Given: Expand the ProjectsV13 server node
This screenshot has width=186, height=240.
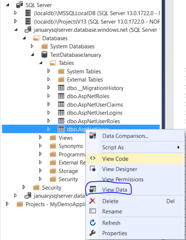Looking at the screenshot, I should coord(16,21).
